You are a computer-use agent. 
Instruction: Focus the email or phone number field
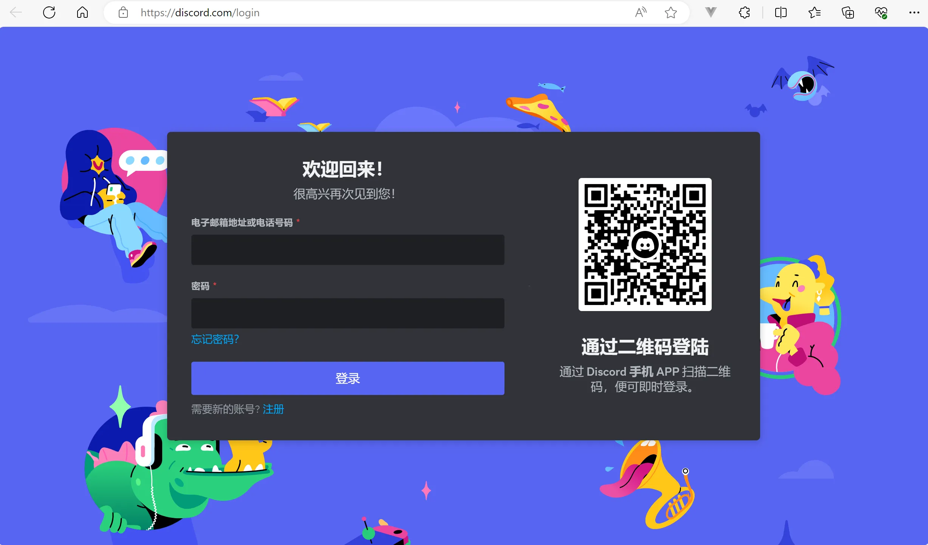[x=348, y=249]
